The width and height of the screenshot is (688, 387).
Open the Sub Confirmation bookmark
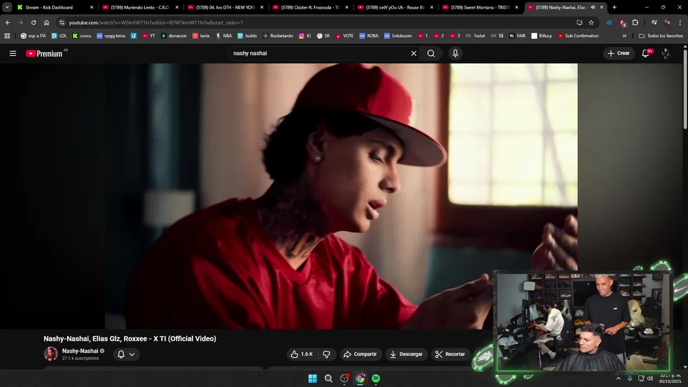pos(578,36)
